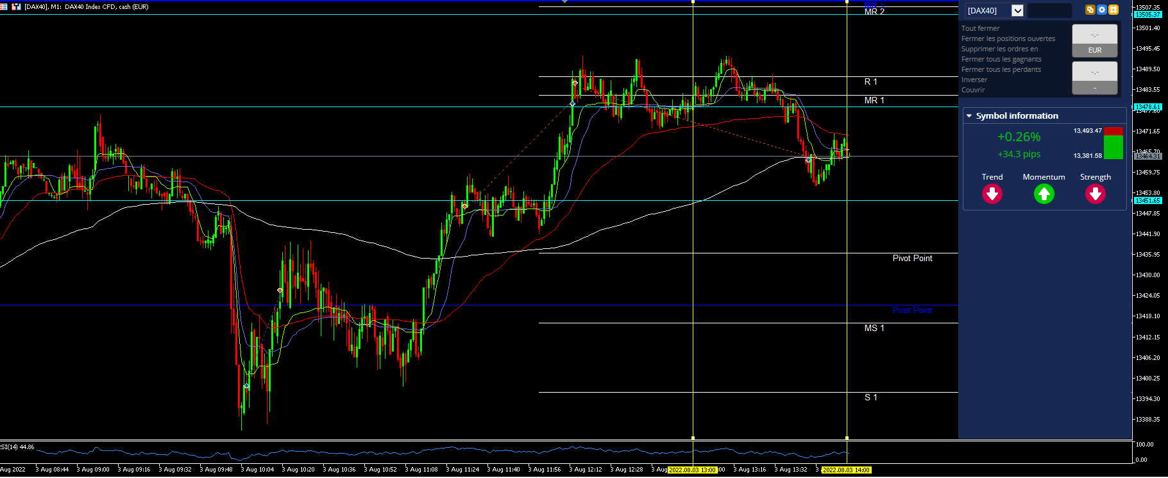The width and height of the screenshot is (1168, 478).
Task: Click the highlighted 14:00 time marker on axis
Action: click(x=847, y=470)
